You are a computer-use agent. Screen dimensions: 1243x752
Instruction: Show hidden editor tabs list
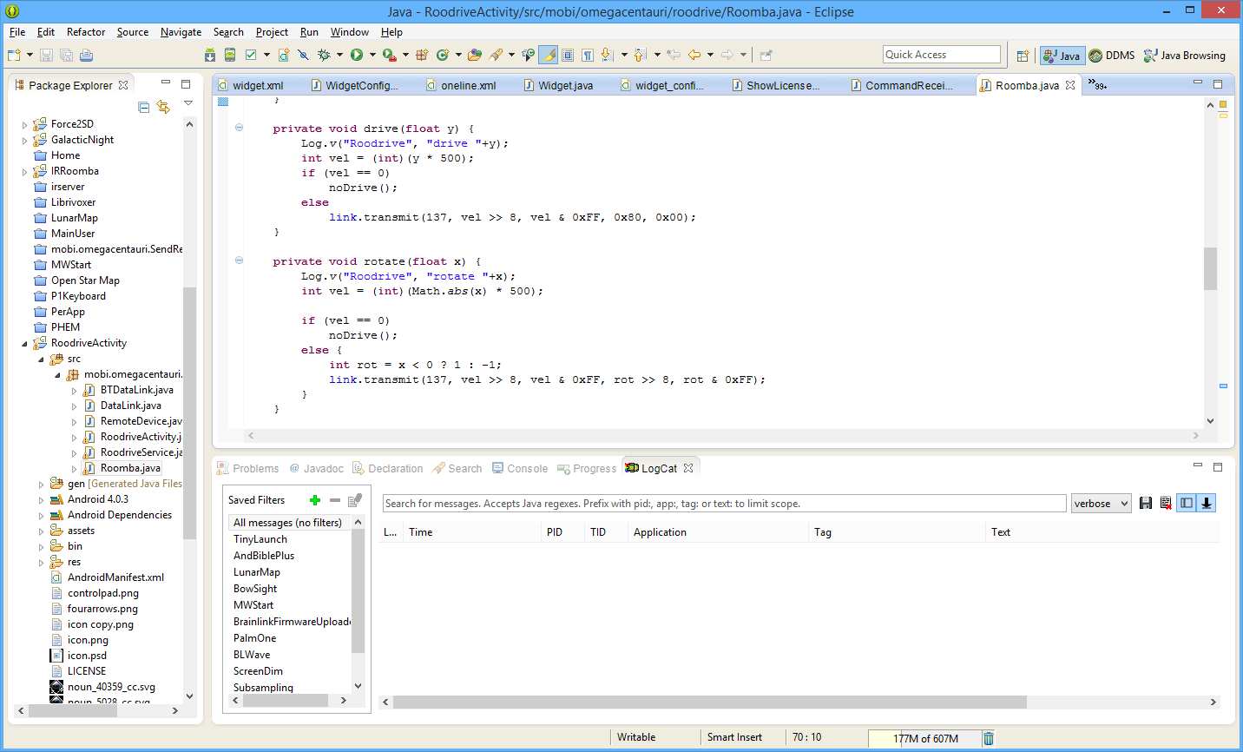(1100, 85)
